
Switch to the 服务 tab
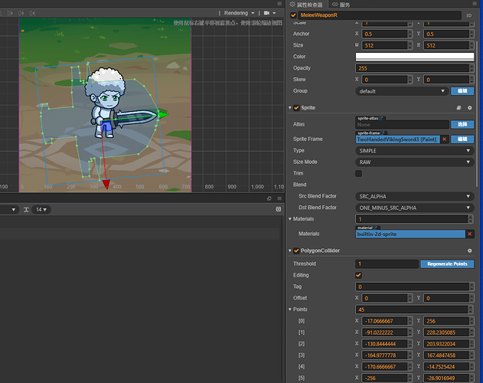(341, 5)
